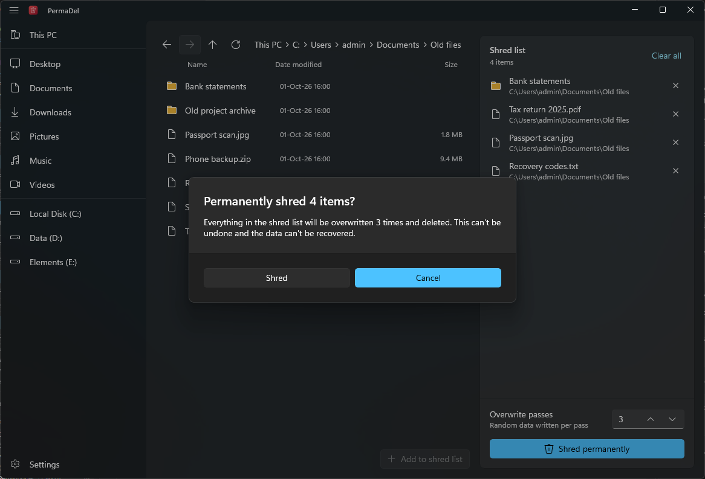This screenshot has width=705, height=479.
Task: Click admin in the breadcrumb path
Action: [353, 45]
